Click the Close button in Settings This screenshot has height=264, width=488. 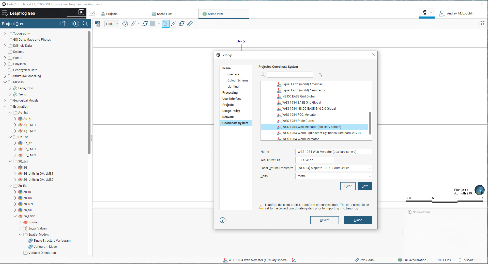click(358, 220)
